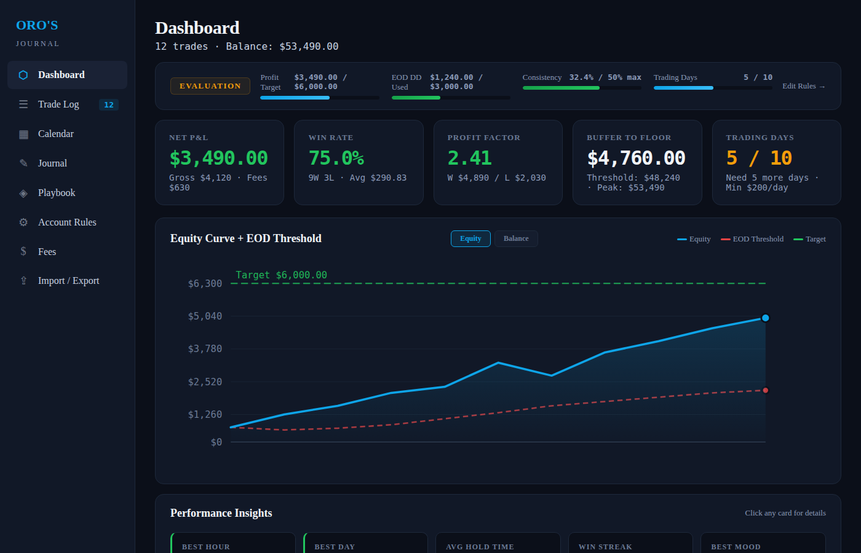Open Import / Export via its icon
The height and width of the screenshot is (553, 861).
click(x=23, y=280)
